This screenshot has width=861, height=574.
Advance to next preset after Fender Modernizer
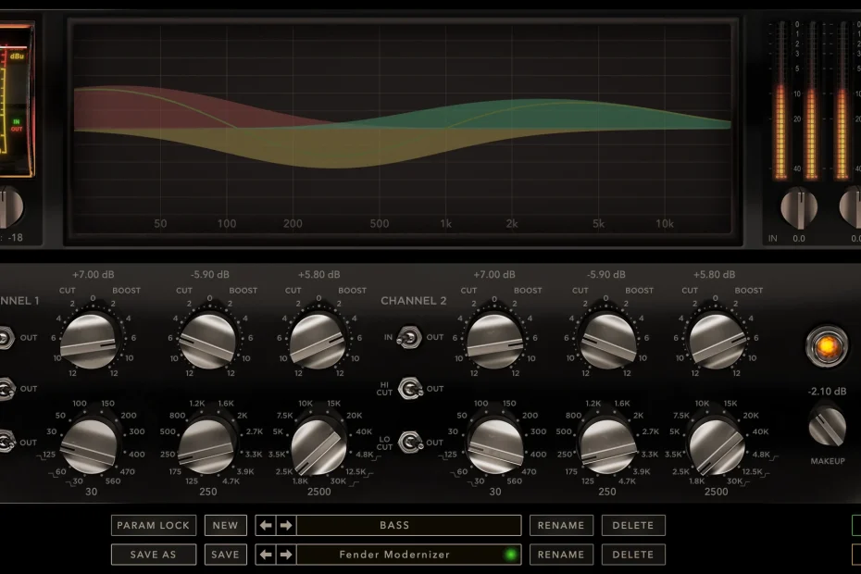(286, 555)
